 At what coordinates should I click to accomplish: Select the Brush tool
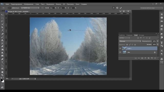pos(2,37)
